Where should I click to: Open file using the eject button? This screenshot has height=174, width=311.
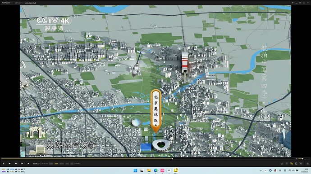pos(28,164)
